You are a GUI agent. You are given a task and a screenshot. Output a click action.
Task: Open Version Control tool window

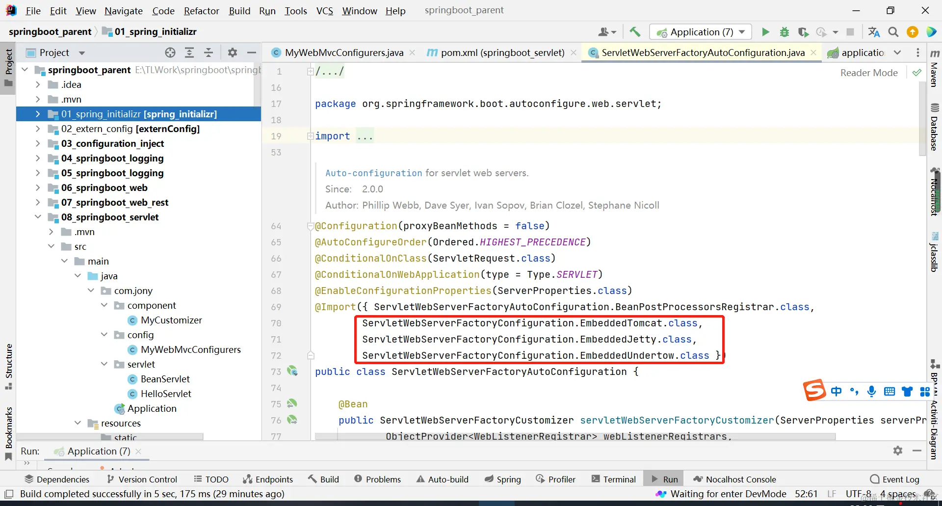click(142, 479)
